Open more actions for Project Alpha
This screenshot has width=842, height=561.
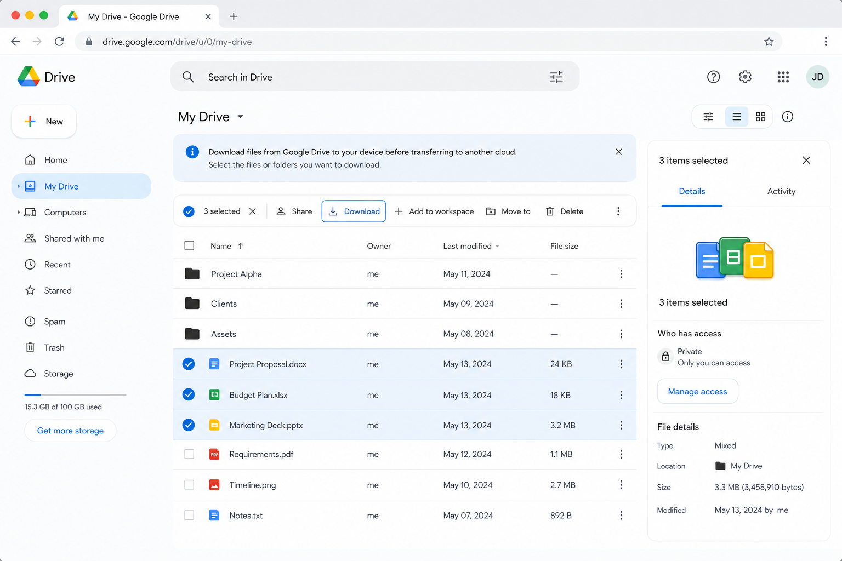tap(621, 274)
